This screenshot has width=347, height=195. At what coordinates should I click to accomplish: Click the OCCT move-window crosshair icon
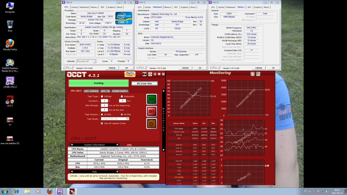click(150, 74)
